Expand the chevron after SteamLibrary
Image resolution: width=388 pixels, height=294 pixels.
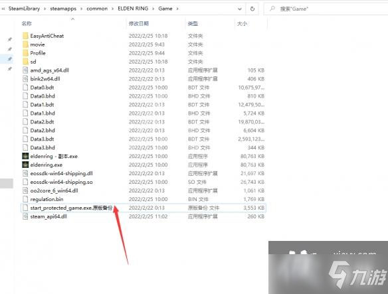coord(45,9)
